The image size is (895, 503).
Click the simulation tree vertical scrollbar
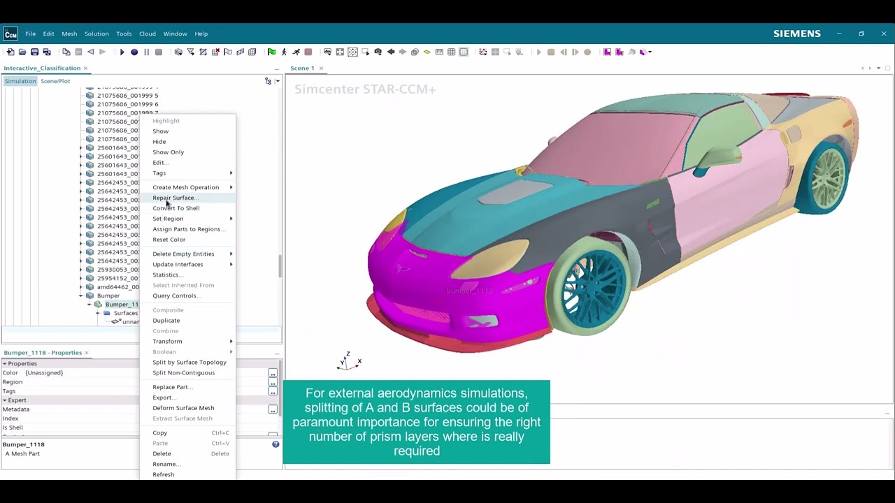[280, 265]
